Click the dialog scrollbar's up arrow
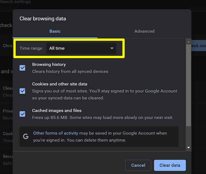 [x=188, y=42]
